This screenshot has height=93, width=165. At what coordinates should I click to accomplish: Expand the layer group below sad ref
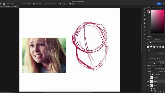(150, 88)
